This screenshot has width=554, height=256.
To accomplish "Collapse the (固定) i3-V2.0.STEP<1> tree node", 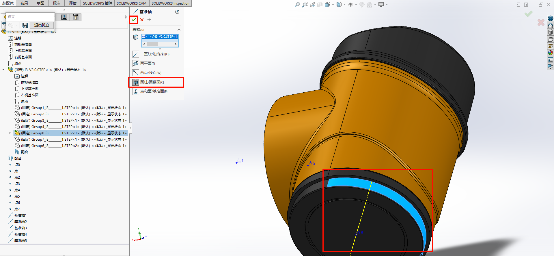I will coord(3,70).
